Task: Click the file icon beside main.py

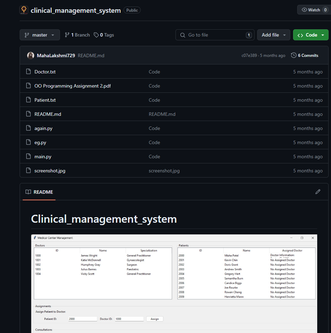Action: [29, 157]
